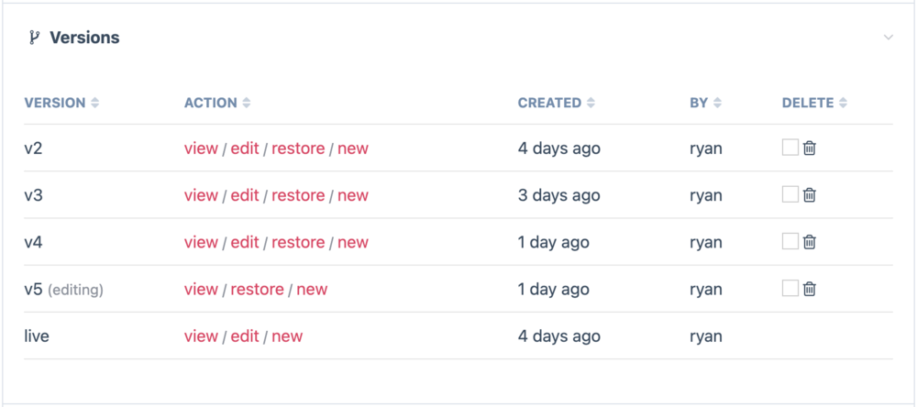Click the trash icon in v5 row
Image resolution: width=917 pixels, height=407 pixels.
810,289
